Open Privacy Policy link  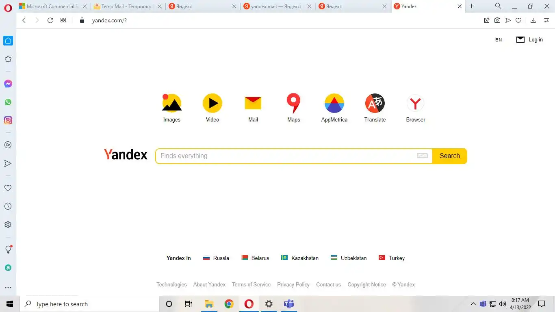pos(293,285)
